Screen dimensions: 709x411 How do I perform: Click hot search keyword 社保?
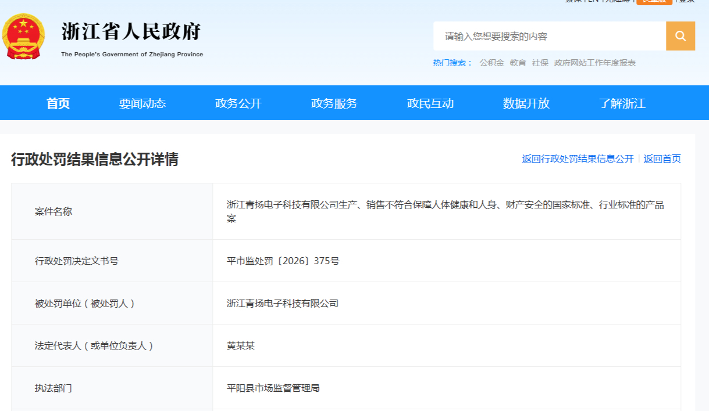pos(540,63)
